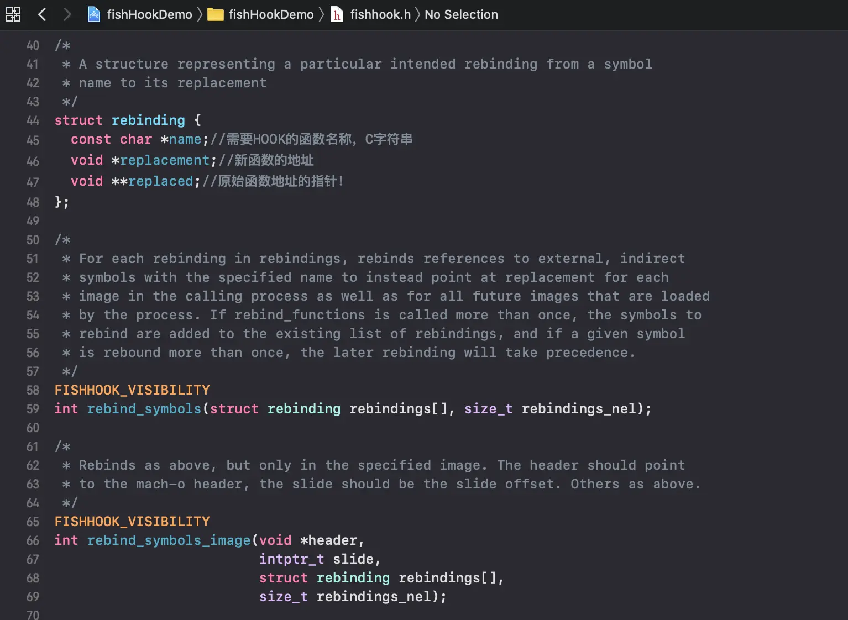This screenshot has height=620, width=848.
Task: Click FISHHOOK_VISIBILITY macro on line 58
Action: point(132,390)
